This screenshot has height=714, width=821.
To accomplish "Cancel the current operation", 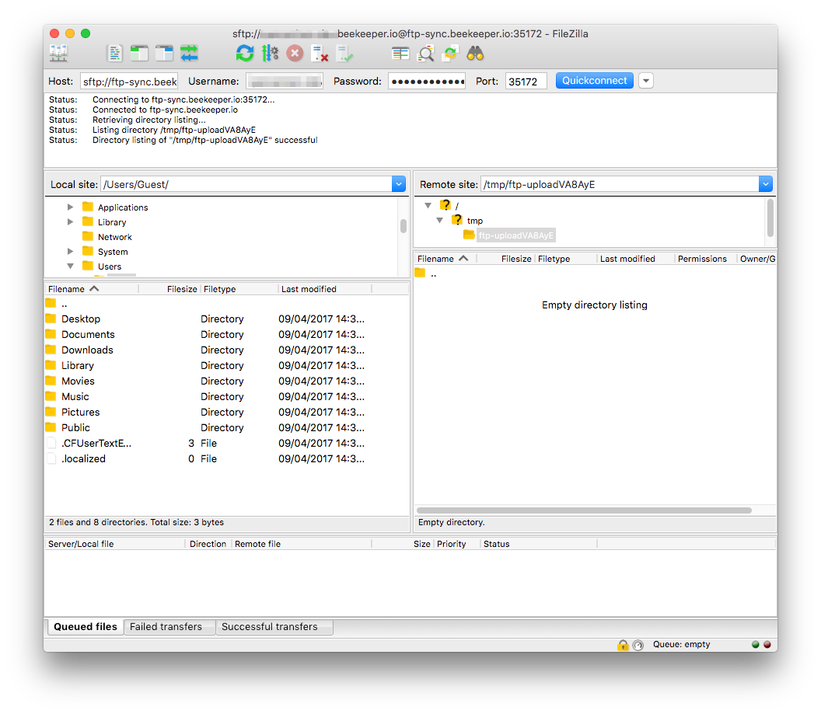I will pos(295,53).
